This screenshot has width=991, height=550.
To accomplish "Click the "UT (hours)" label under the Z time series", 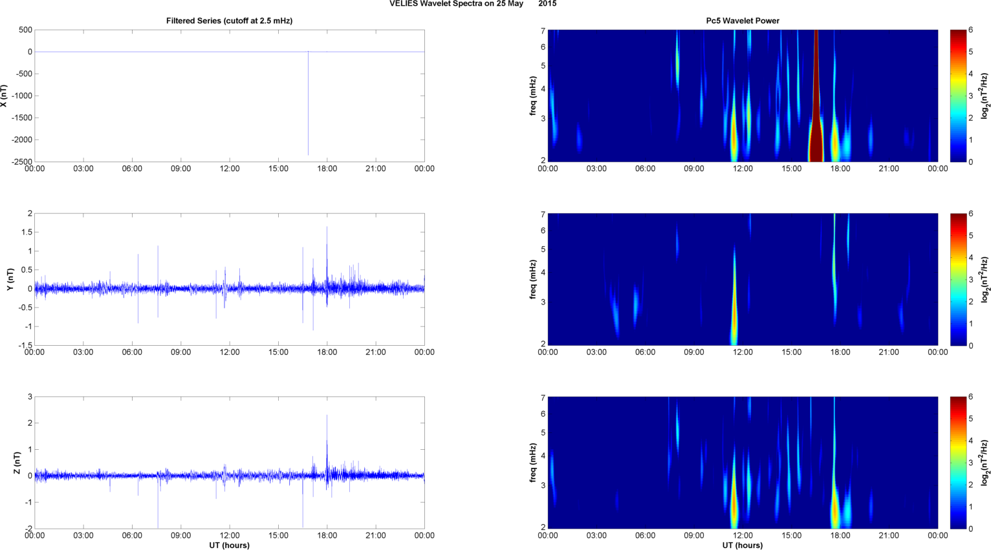I will tap(229, 545).
